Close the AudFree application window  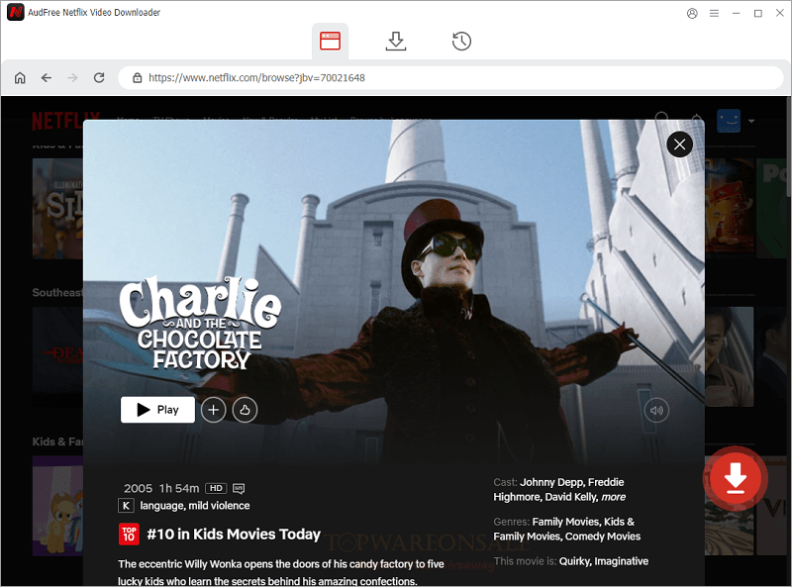pos(780,13)
